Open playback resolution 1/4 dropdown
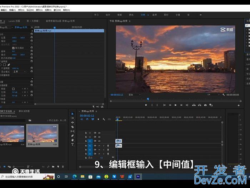The width and height of the screenshot is (250, 188). [213, 95]
